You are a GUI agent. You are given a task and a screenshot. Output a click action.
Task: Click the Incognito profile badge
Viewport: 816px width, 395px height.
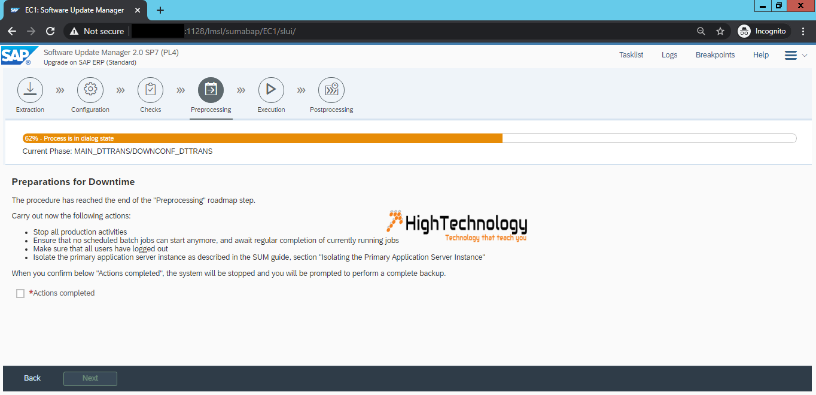pyautogui.click(x=762, y=31)
